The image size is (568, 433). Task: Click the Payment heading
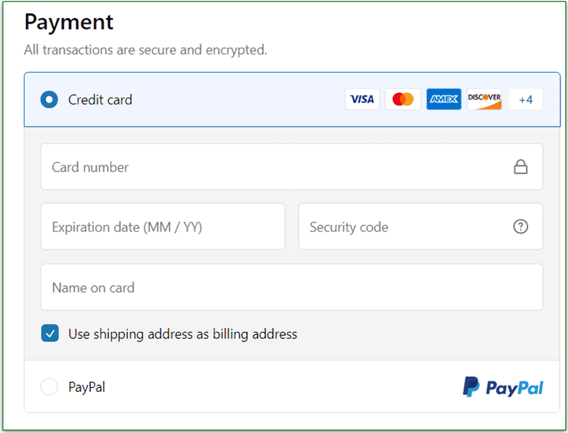pyautogui.click(x=68, y=22)
